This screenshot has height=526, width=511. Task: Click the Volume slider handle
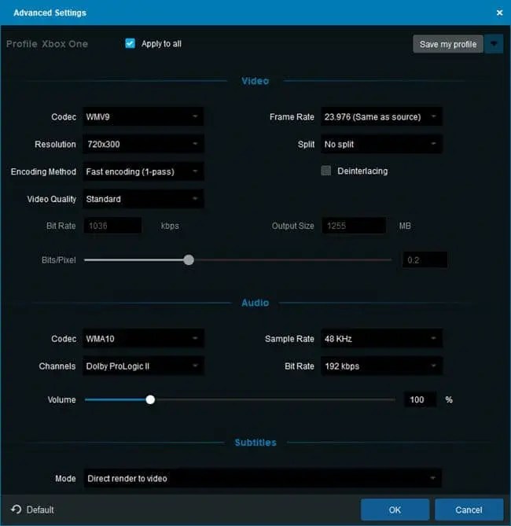click(150, 399)
